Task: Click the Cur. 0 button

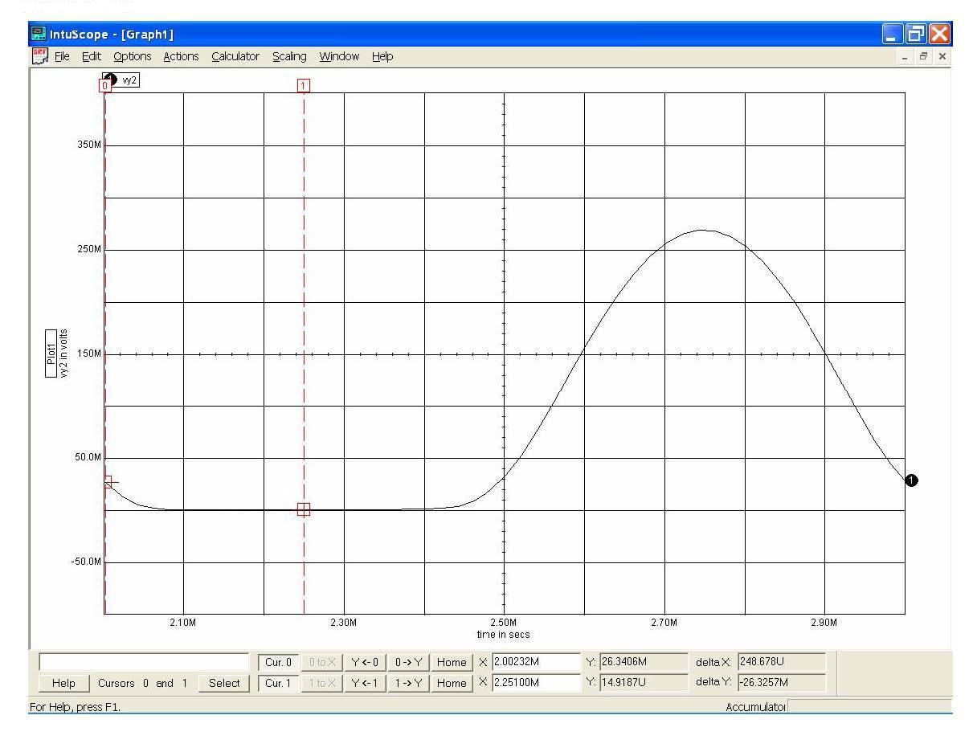Action: point(279,662)
